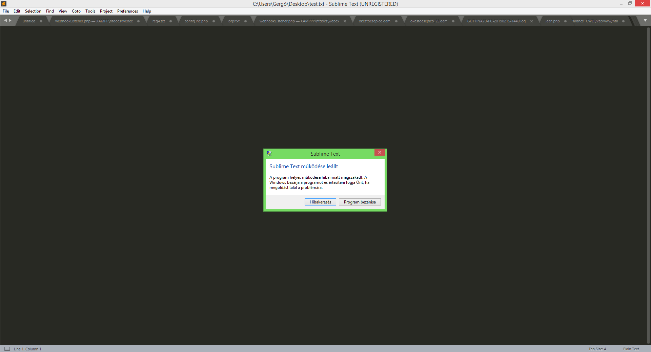This screenshot has height=352, width=651.
Task: Open the Preferences menu
Action: (x=127, y=11)
